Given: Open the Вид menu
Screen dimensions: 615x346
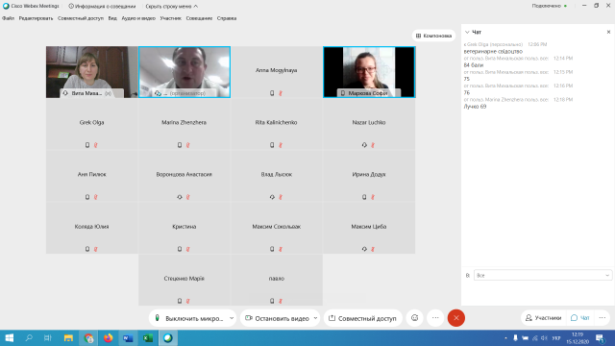Looking at the screenshot, I should pos(112,18).
